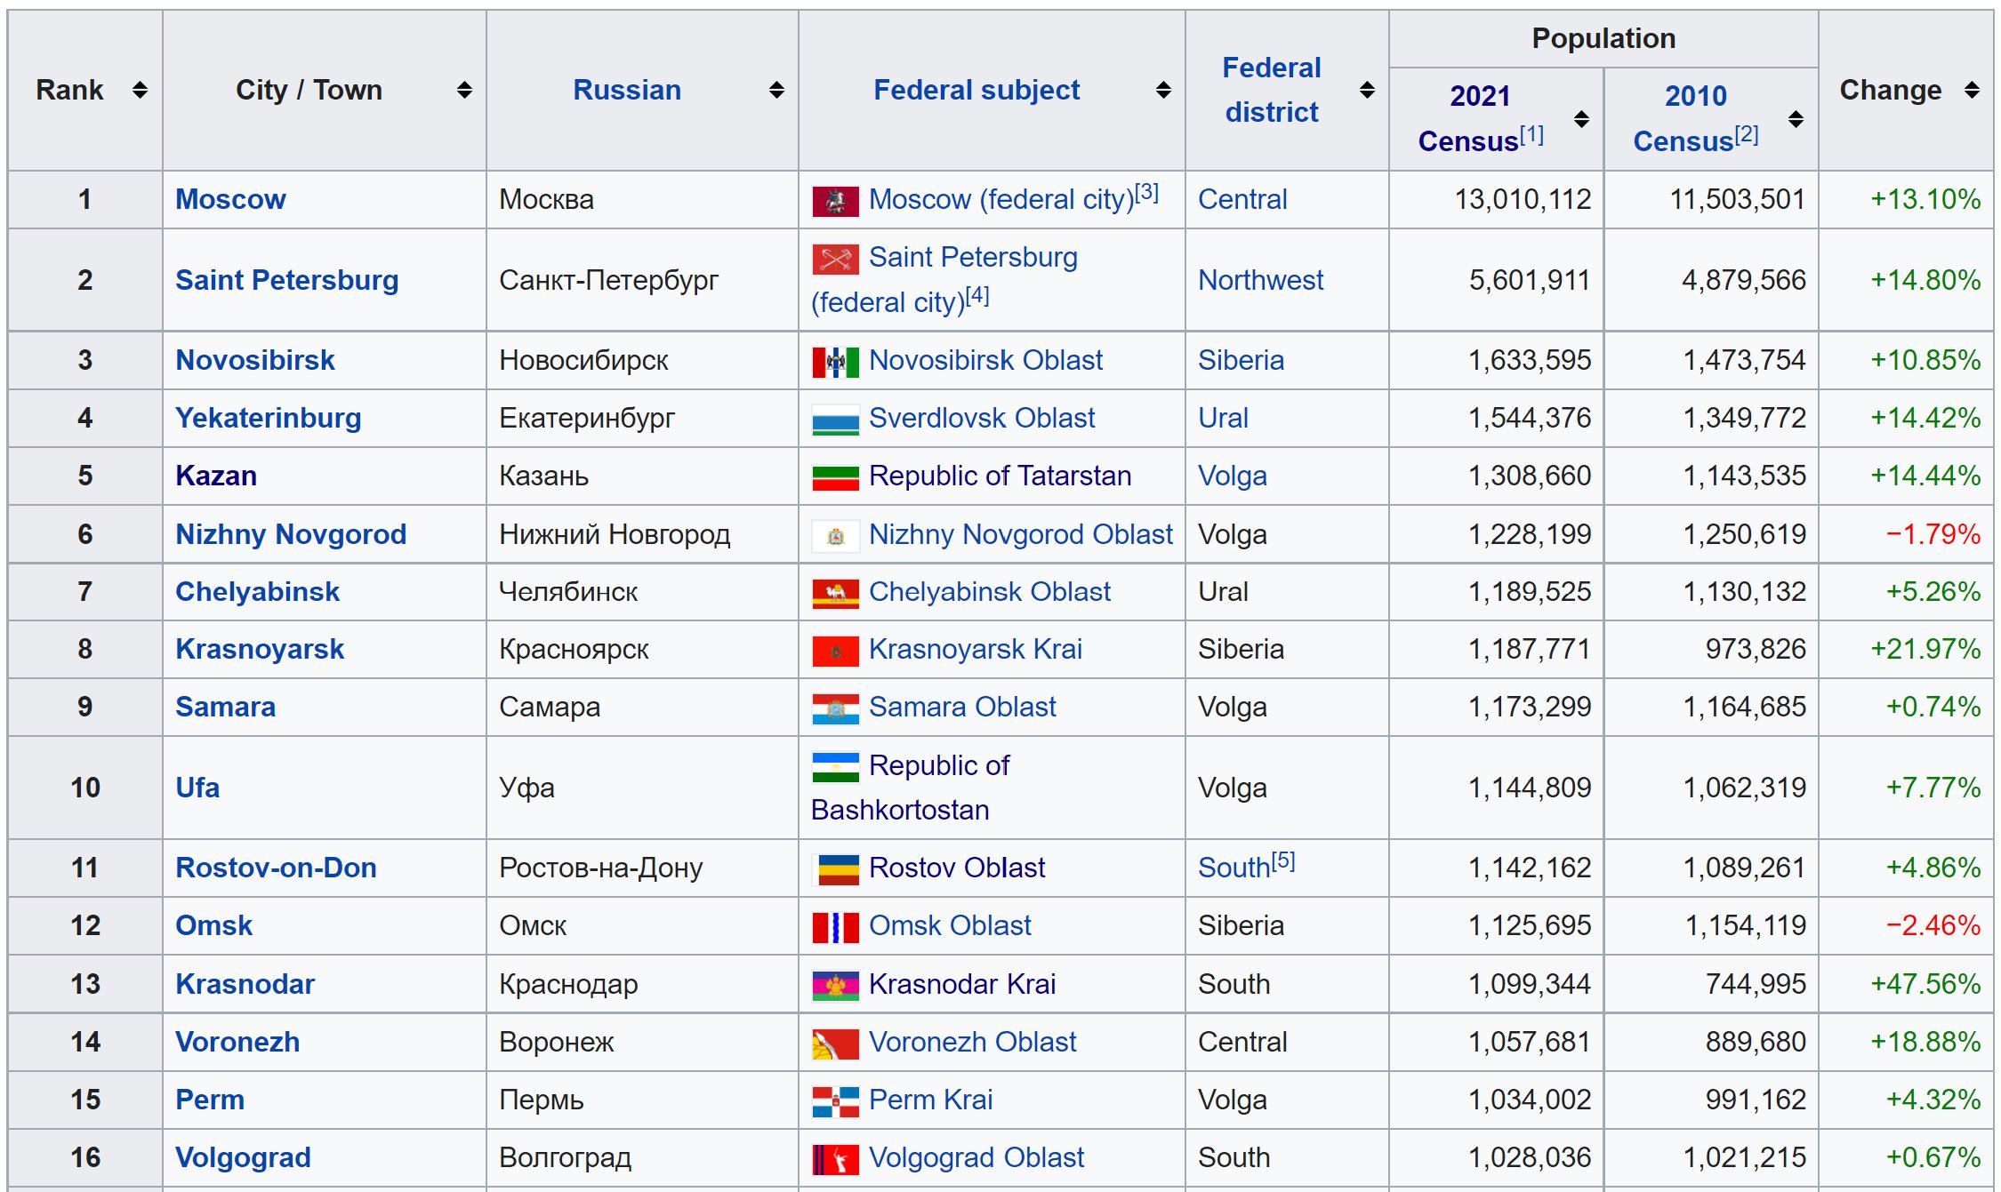
Task: Click the Perm Krai flag icon
Action: 835,1101
